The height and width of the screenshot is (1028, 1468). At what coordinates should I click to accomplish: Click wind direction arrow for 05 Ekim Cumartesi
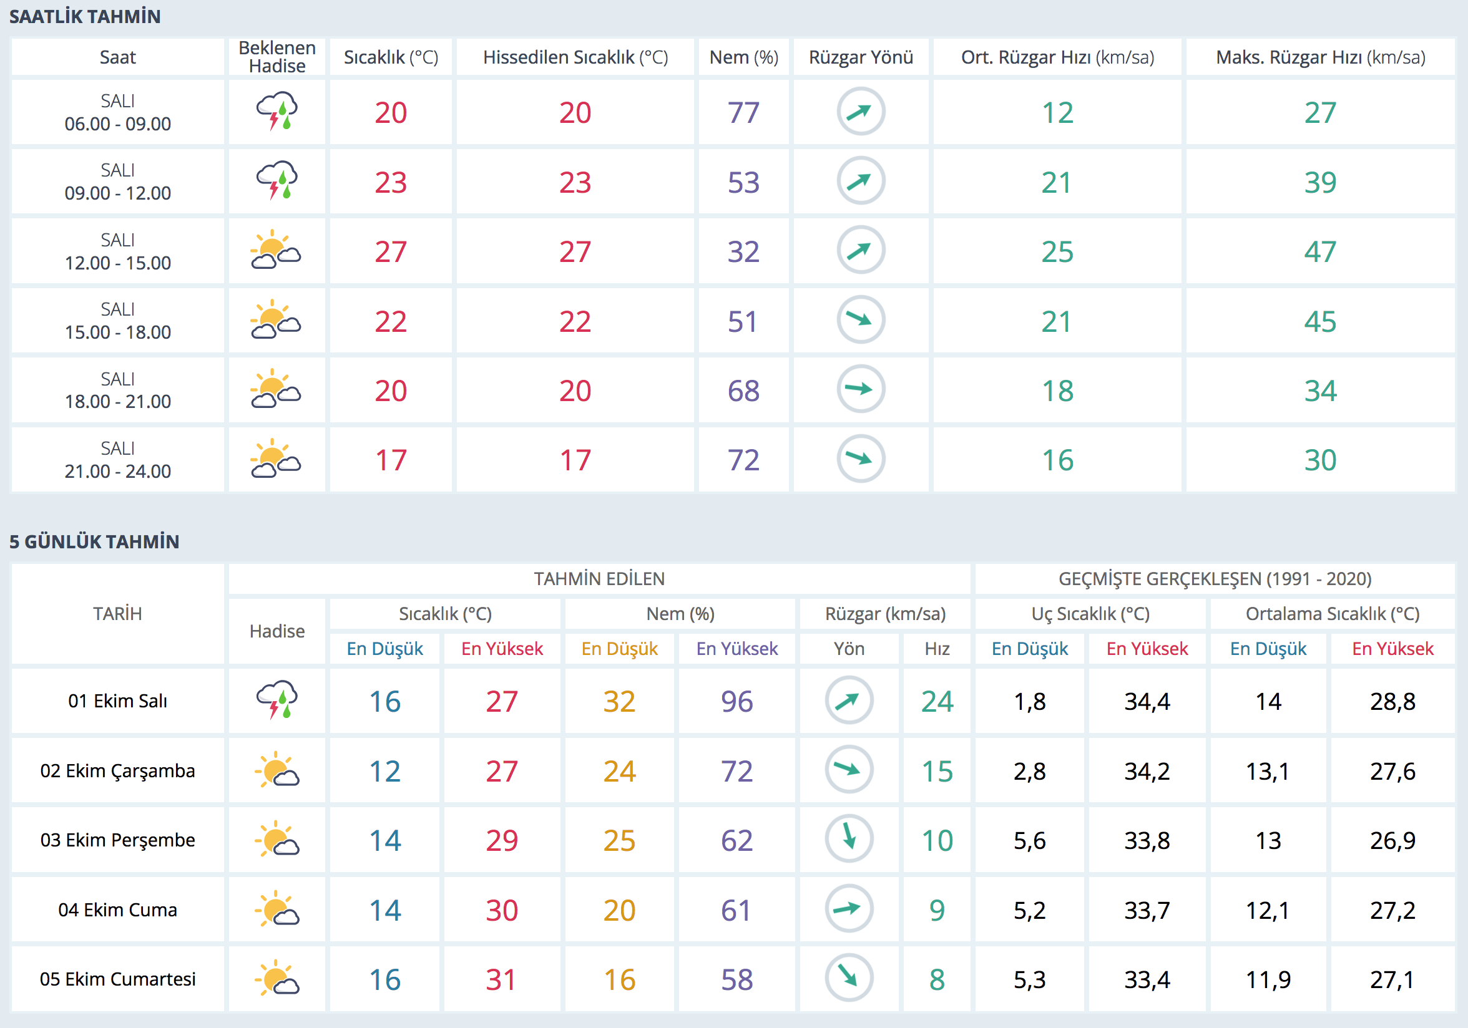pyautogui.click(x=848, y=977)
